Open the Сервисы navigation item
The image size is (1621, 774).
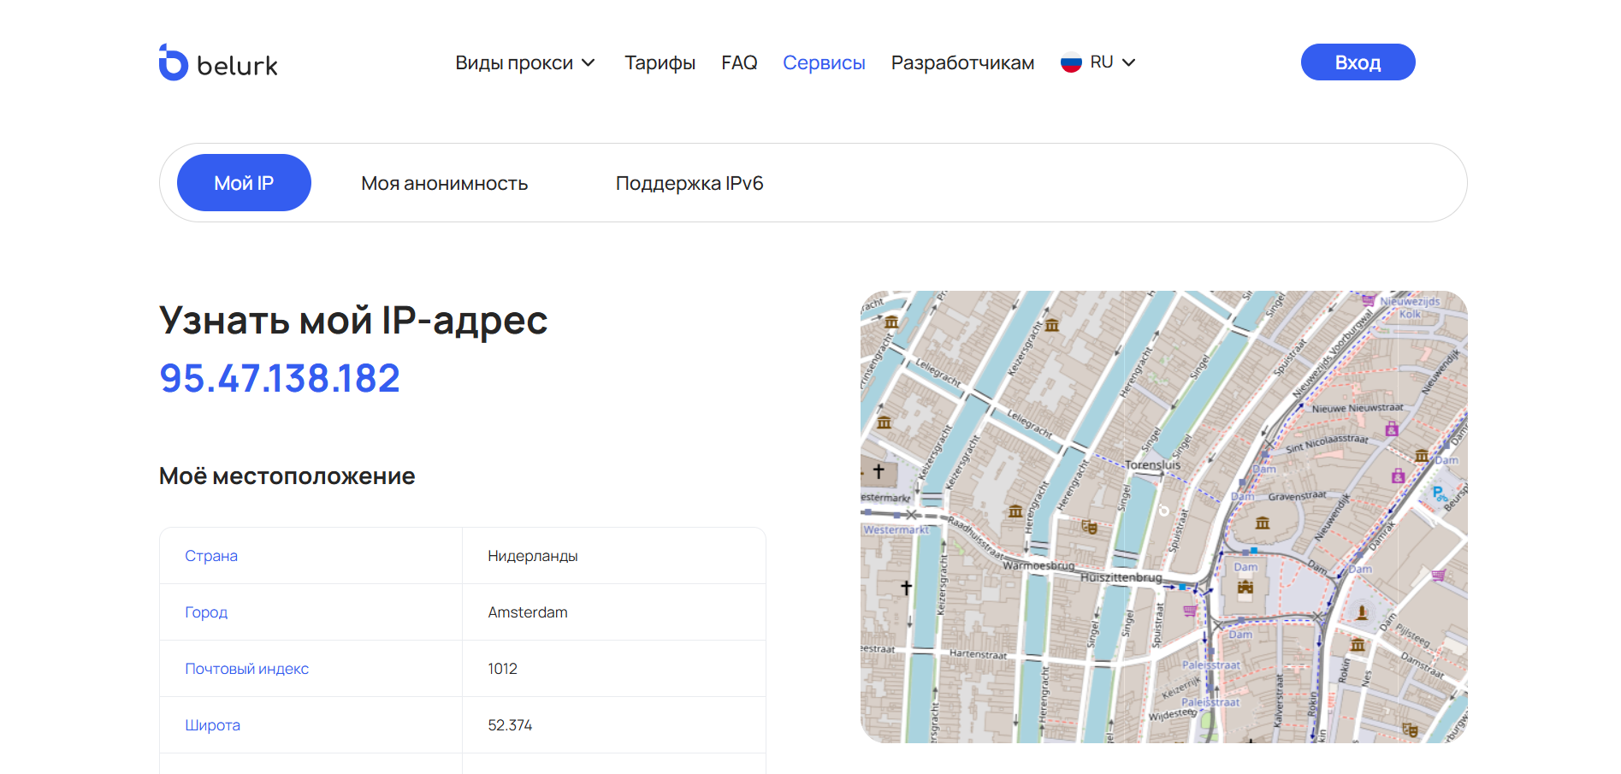click(824, 63)
